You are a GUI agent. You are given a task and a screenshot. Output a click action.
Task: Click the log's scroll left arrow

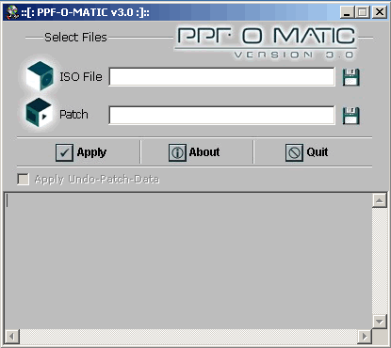pyautogui.click(x=12, y=337)
